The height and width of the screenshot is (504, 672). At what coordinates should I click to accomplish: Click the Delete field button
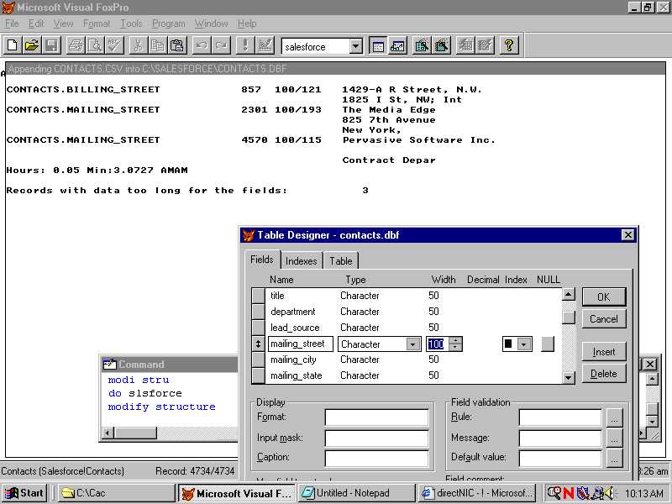click(604, 374)
